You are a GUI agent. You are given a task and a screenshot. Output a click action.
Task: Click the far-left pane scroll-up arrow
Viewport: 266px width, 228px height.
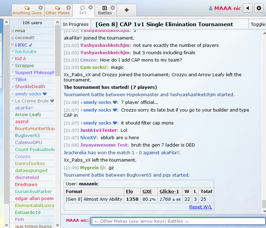(x=6, y=22)
